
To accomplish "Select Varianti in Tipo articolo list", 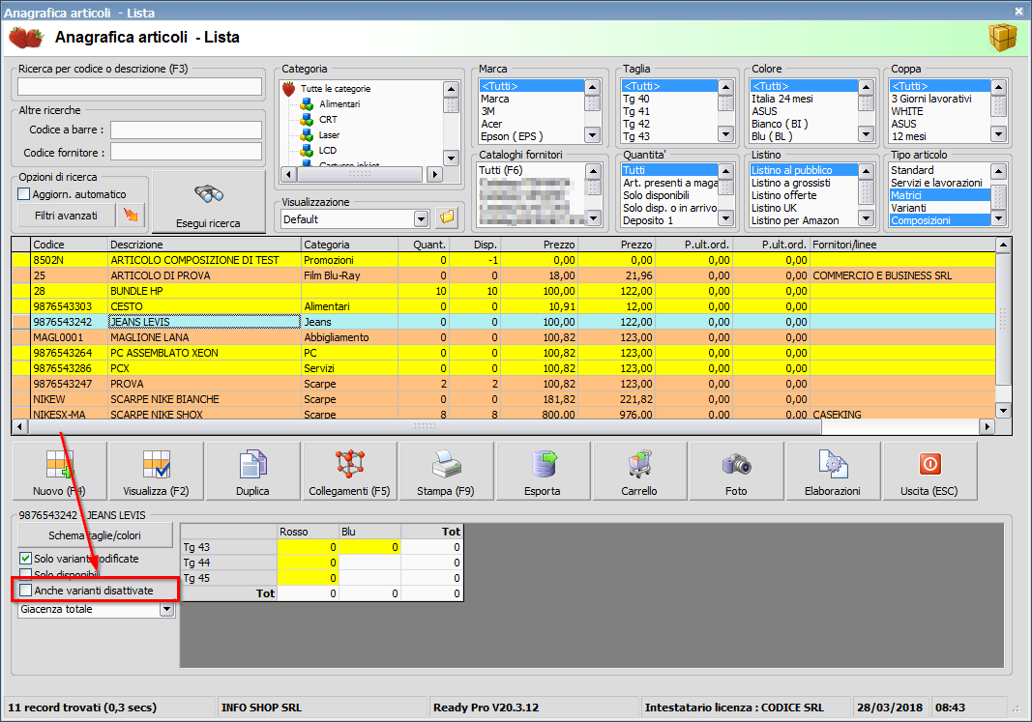I will [907, 208].
